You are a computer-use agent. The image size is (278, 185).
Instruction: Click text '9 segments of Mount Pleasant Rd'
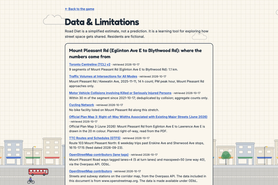pos(93,69)
